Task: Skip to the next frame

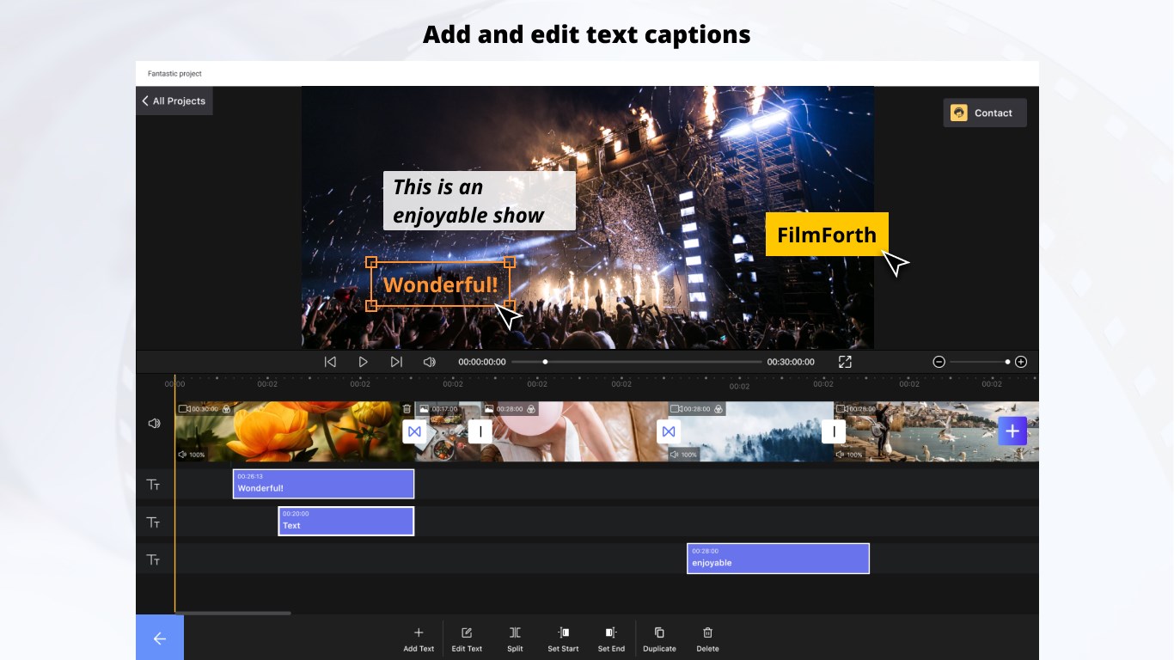Action: click(396, 362)
